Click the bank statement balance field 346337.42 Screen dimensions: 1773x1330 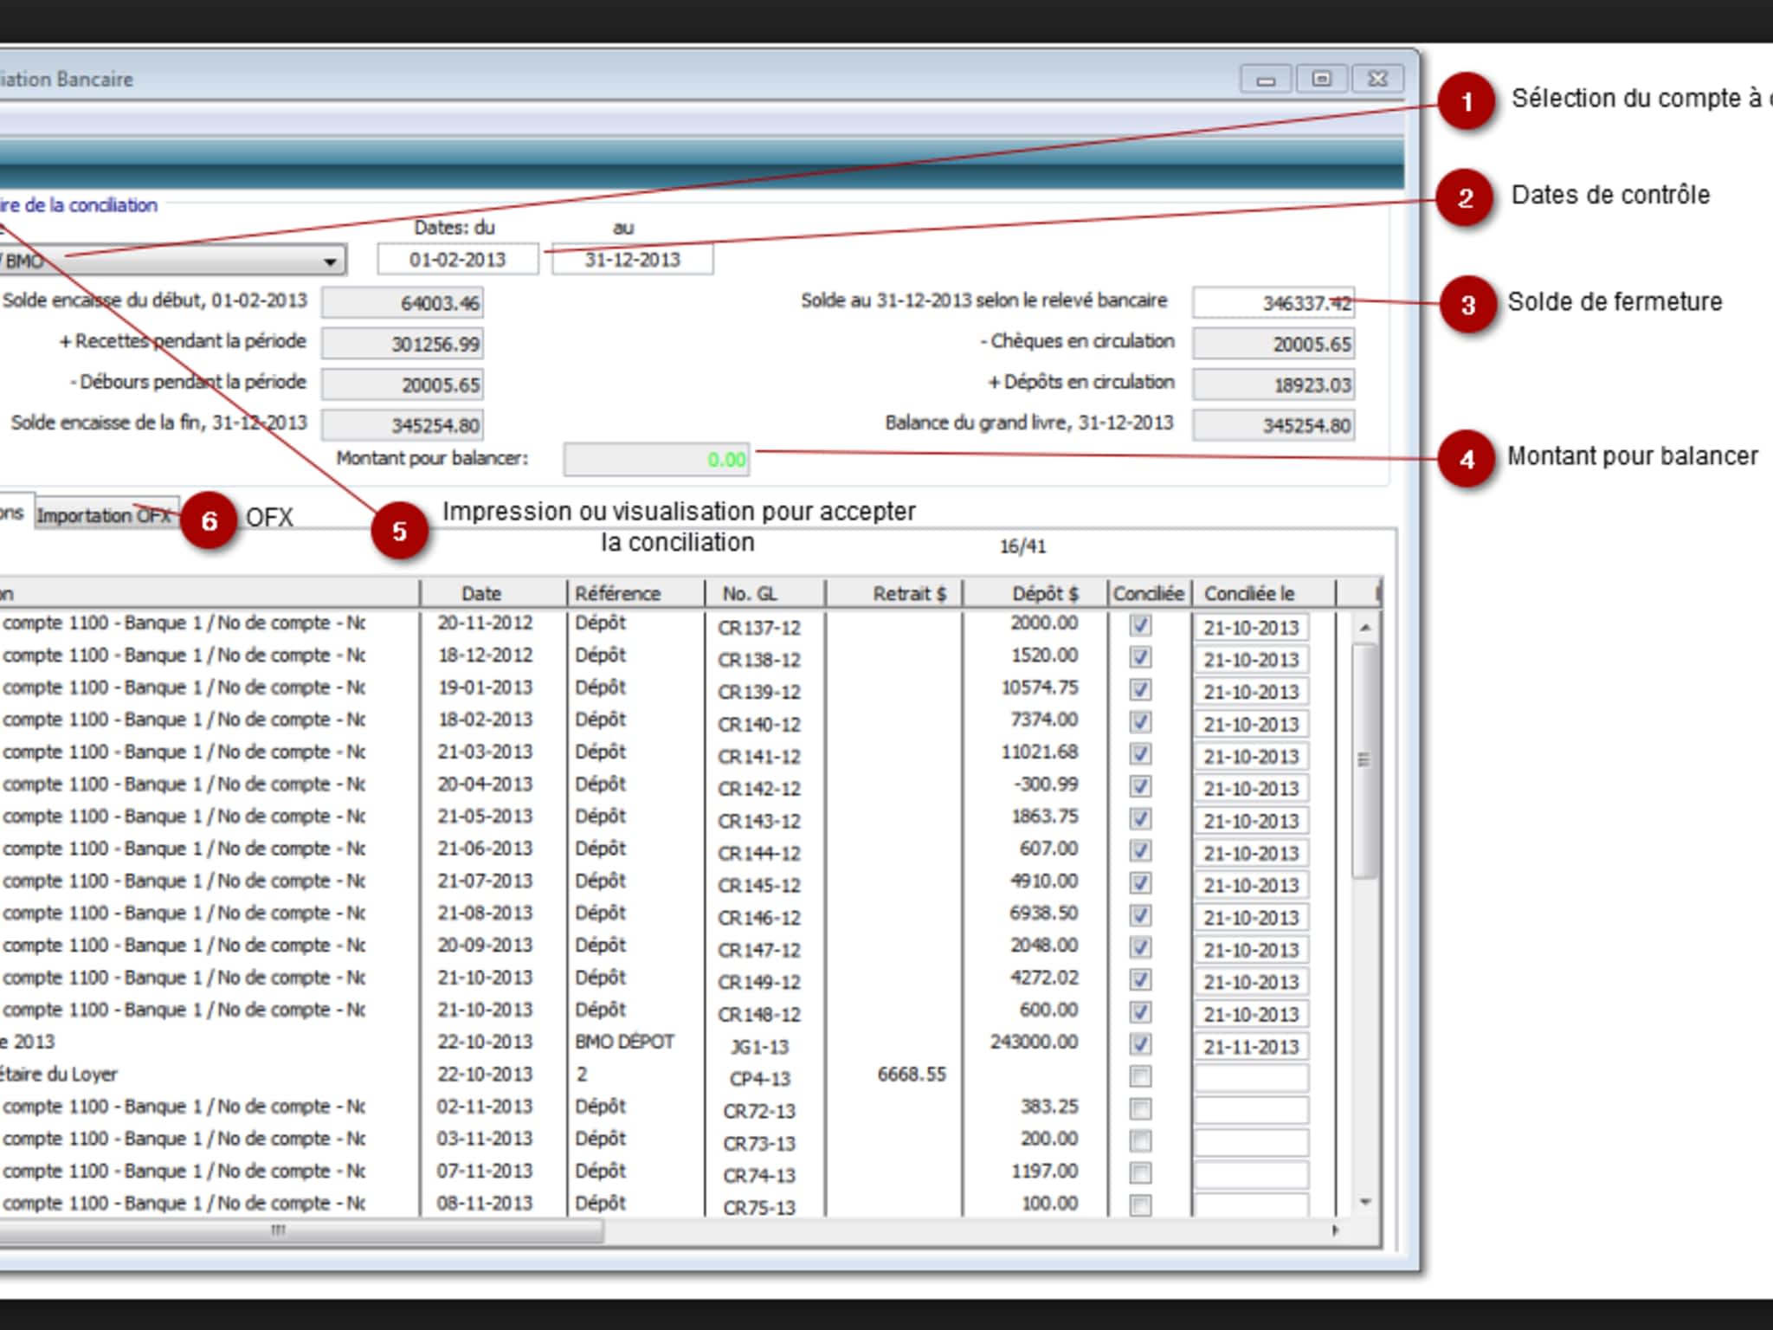click(x=1273, y=303)
